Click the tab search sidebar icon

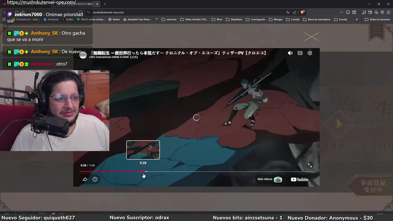pyautogui.click(x=354, y=12)
